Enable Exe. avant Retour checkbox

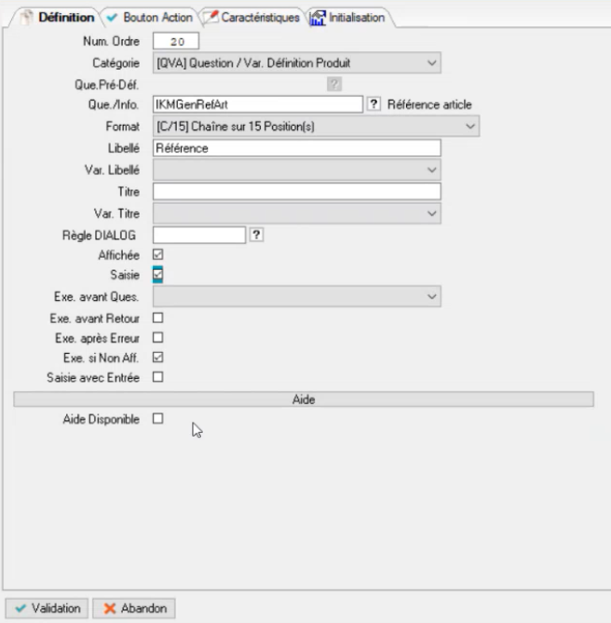point(157,318)
